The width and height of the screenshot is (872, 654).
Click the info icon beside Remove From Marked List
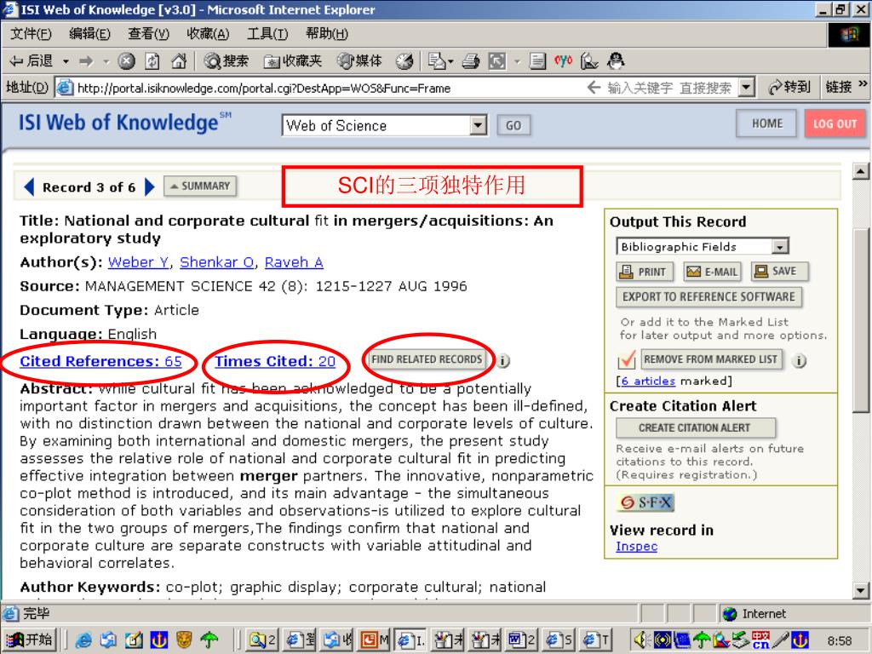[799, 361]
